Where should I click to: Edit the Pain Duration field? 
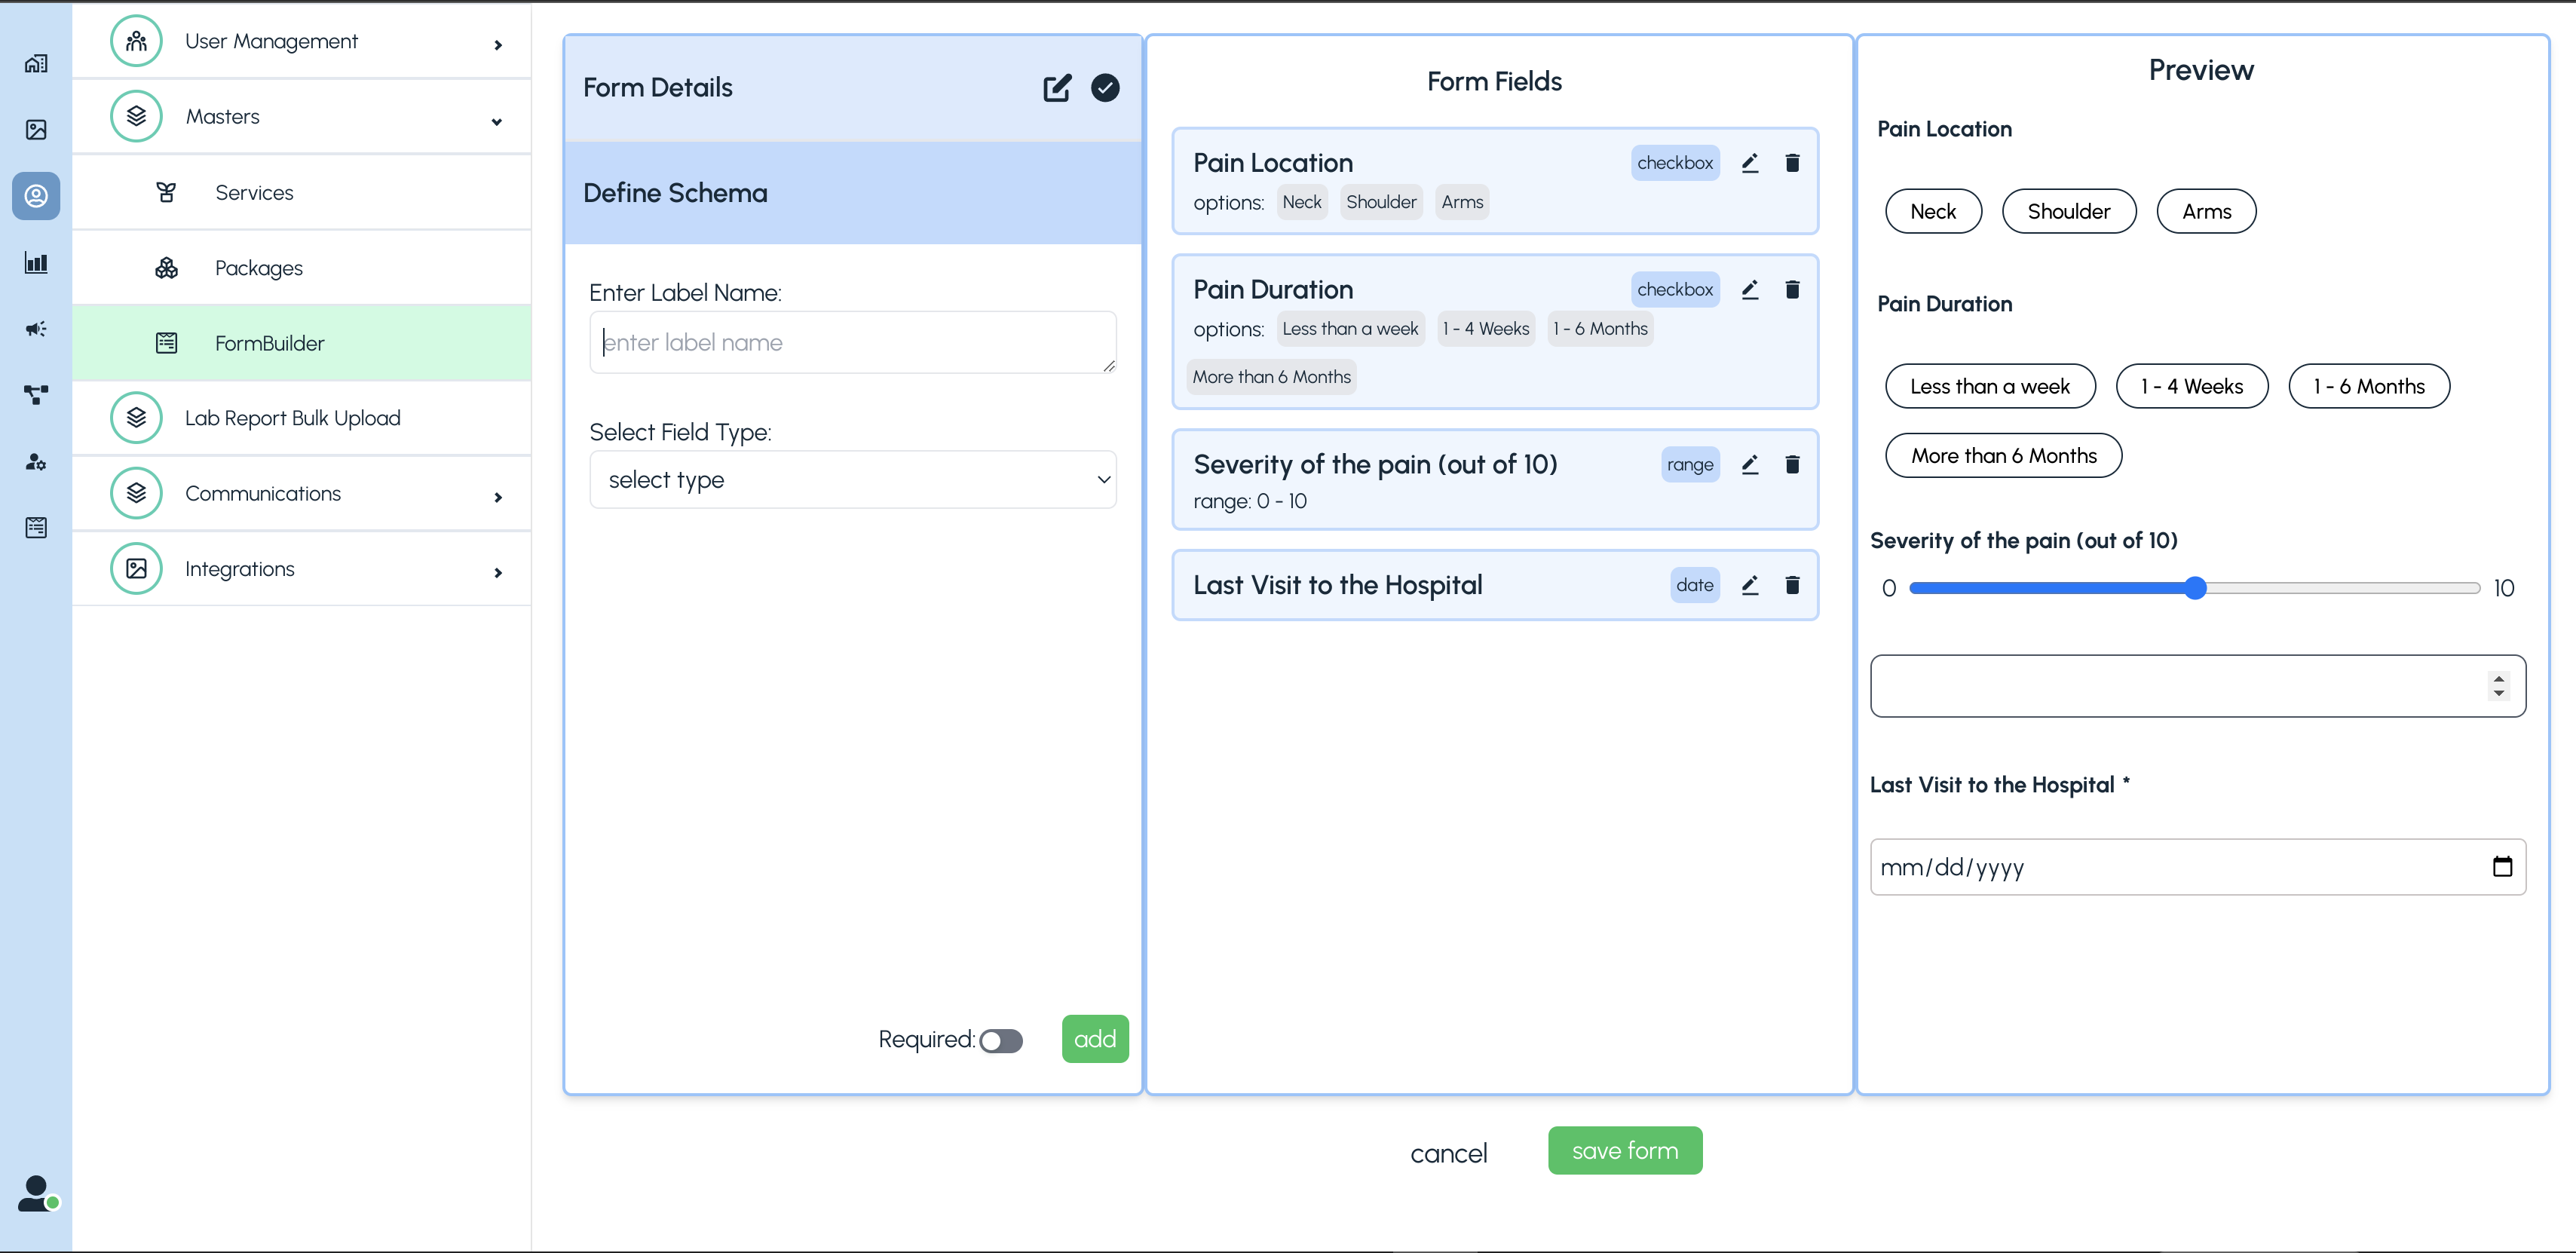coord(1749,290)
